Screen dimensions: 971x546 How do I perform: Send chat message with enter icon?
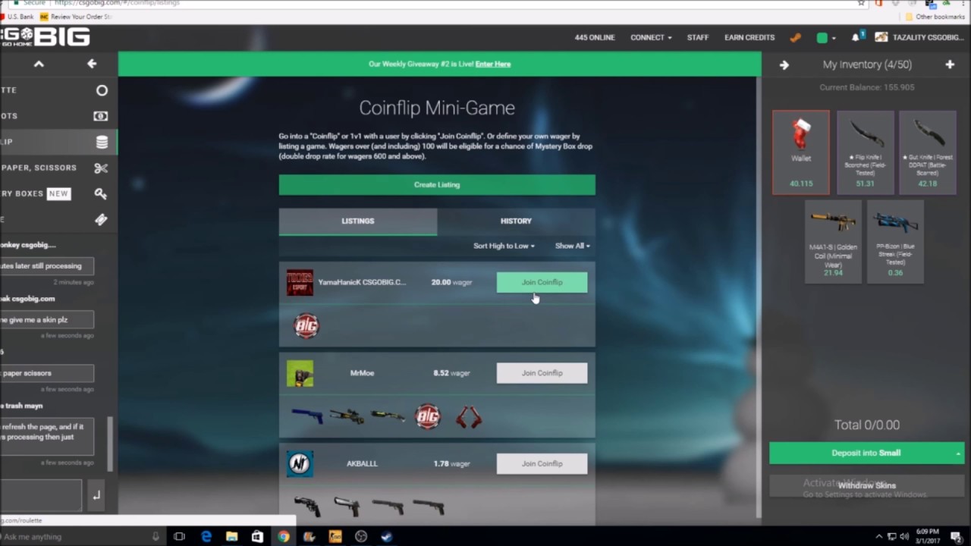(96, 495)
